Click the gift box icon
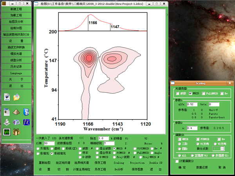The width and height of the screenshot is (235, 176). pyautogui.click(x=16, y=132)
